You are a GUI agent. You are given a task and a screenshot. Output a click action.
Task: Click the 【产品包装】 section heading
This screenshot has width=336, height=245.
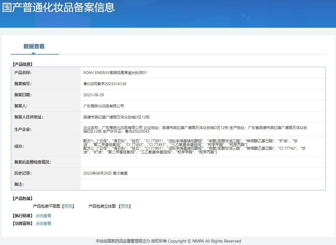click(23, 198)
